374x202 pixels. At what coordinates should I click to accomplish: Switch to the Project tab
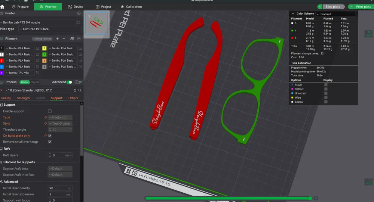click(103, 7)
